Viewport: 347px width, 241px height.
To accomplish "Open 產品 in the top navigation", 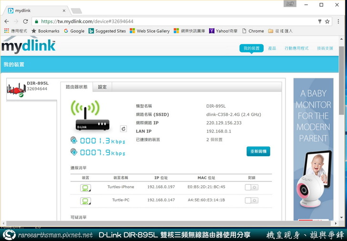I will click(x=272, y=48).
